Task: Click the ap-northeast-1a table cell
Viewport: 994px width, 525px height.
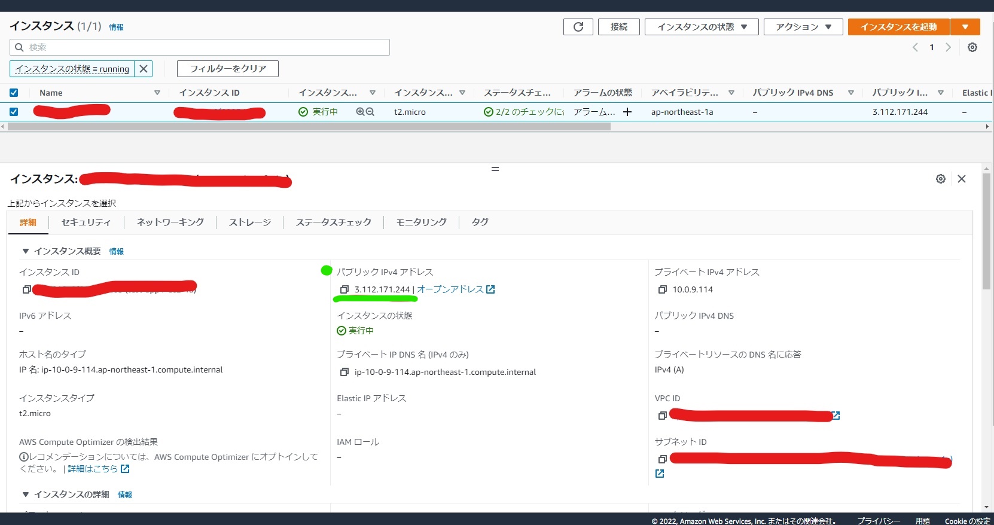Action: pos(682,112)
